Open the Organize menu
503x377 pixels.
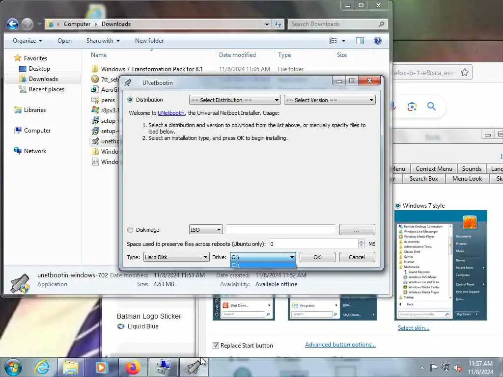[x=28, y=41]
